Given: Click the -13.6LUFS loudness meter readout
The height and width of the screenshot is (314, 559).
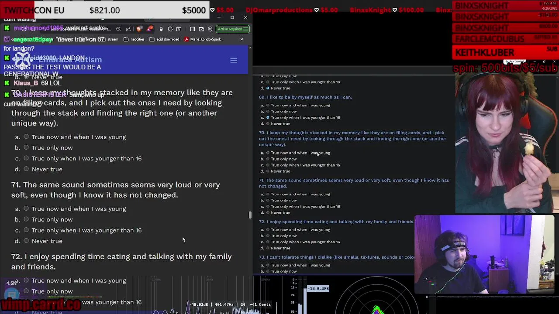Looking at the screenshot, I should tap(318, 288).
